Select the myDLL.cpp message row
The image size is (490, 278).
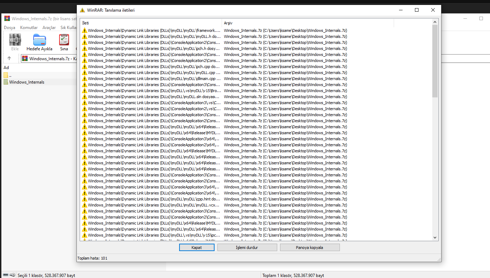click(x=214, y=73)
